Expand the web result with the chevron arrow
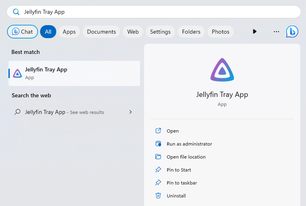This screenshot has width=306, height=206. click(x=131, y=112)
